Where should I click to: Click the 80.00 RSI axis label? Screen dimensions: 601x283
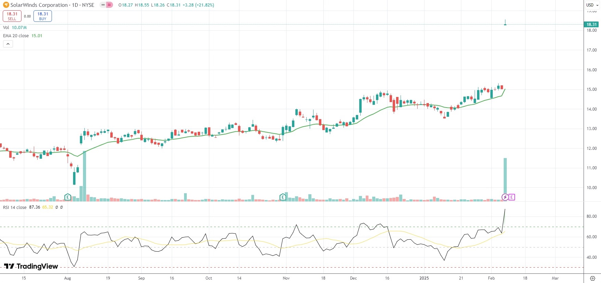click(591, 216)
